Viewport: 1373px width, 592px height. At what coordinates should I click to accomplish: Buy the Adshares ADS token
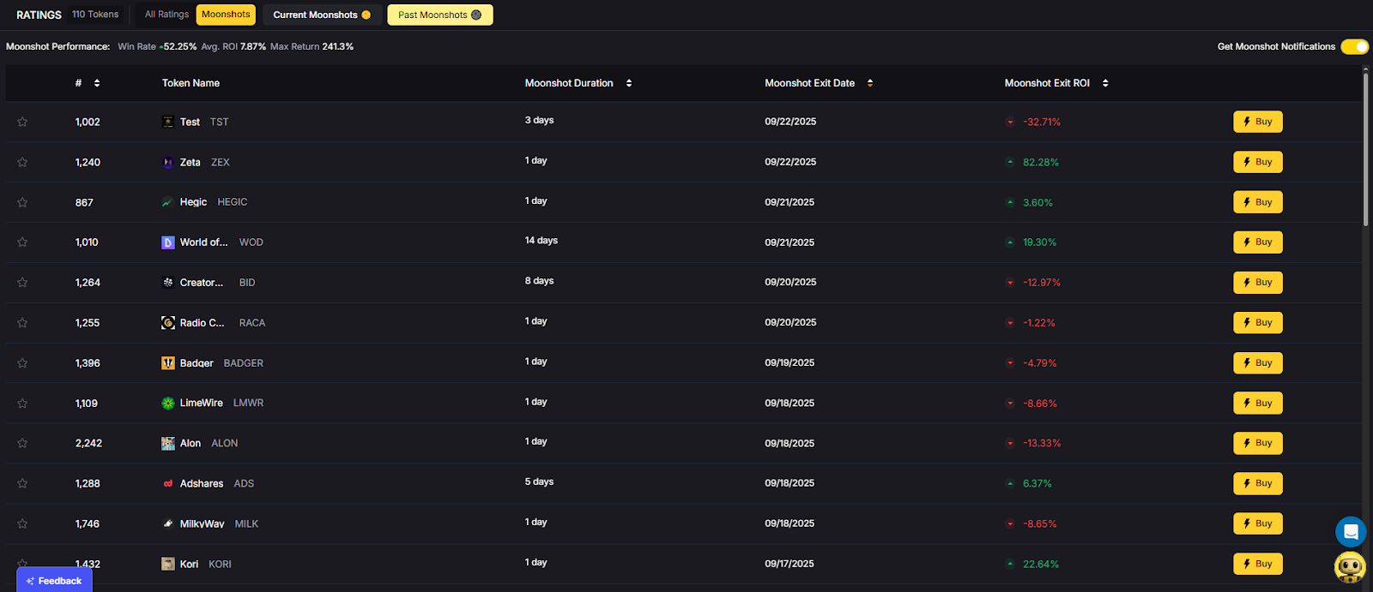tap(1258, 483)
